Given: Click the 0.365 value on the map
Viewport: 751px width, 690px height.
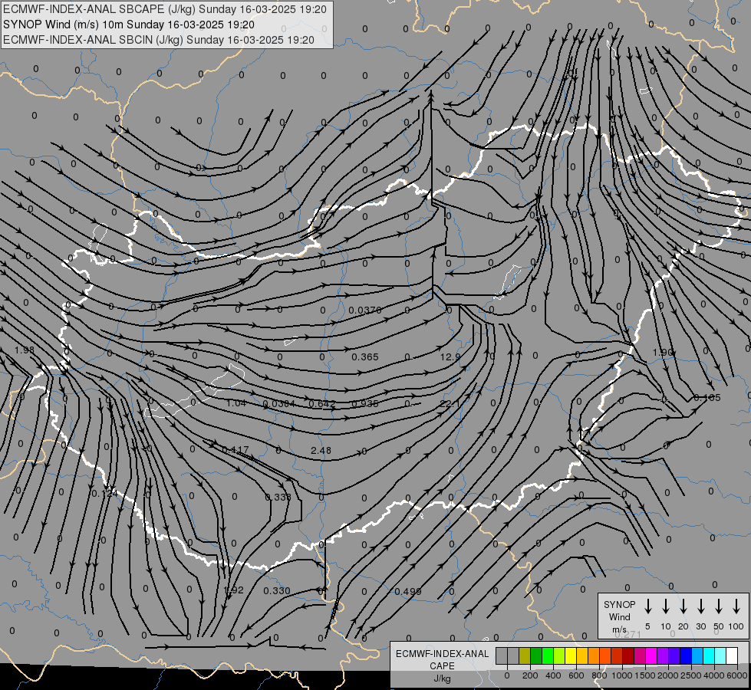Looking at the screenshot, I should coord(365,357).
